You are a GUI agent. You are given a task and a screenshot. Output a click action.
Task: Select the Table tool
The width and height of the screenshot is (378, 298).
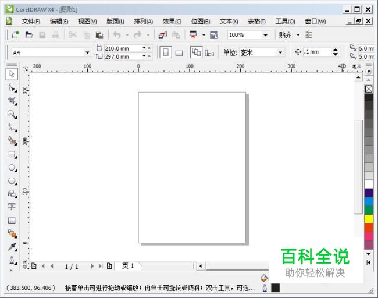[12, 221]
